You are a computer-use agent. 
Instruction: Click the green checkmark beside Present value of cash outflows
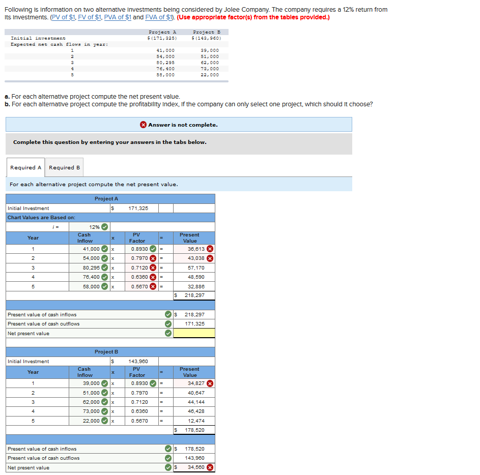point(167,323)
